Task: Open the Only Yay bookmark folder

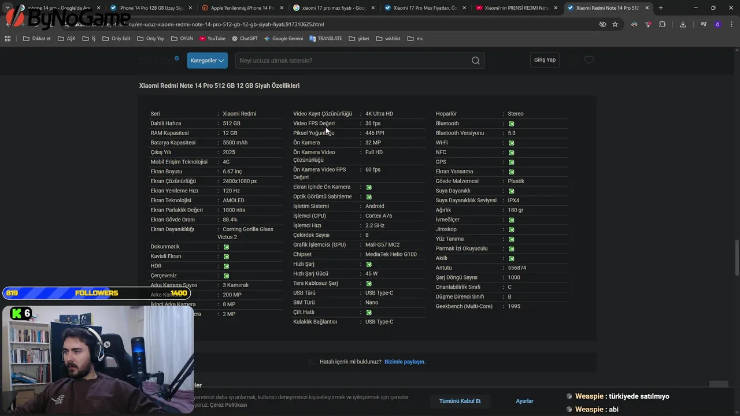Action: pos(150,38)
